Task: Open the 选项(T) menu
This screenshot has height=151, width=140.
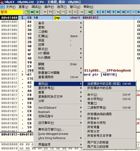Action: (62, 7)
